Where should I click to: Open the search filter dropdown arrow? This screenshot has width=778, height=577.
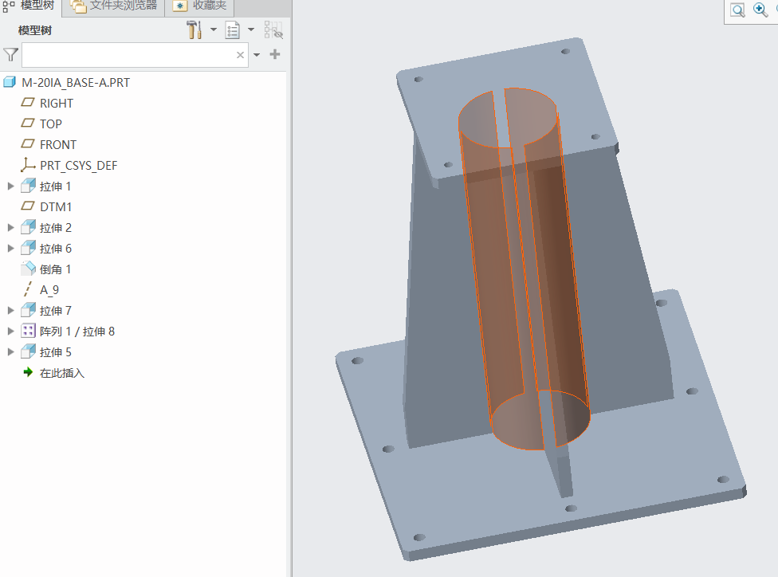pos(257,54)
